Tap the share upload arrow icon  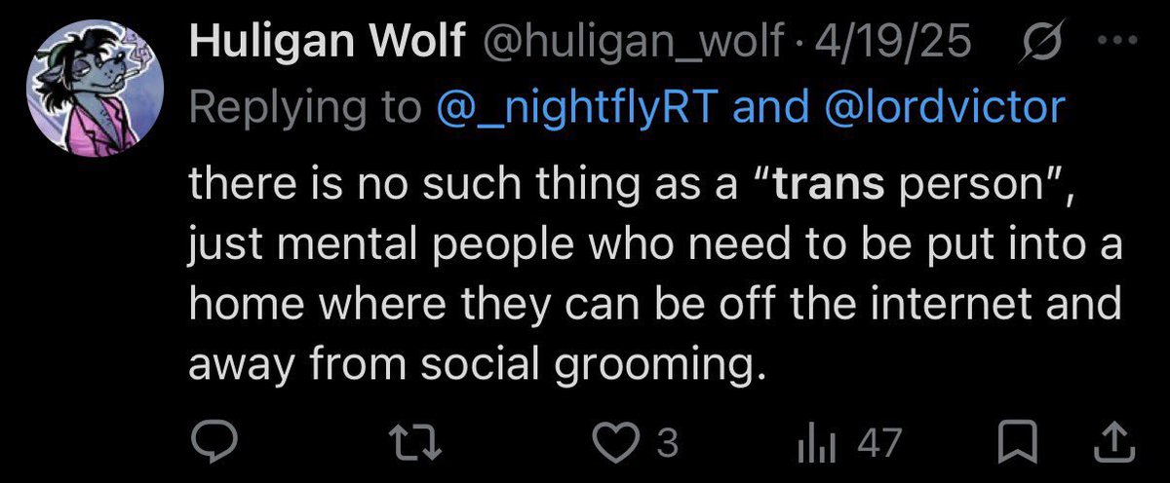(x=1116, y=445)
